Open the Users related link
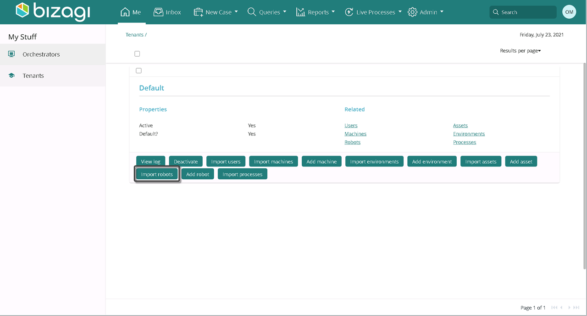Image resolution: width=587 pixels, height=316 pixels. (351, 125)
